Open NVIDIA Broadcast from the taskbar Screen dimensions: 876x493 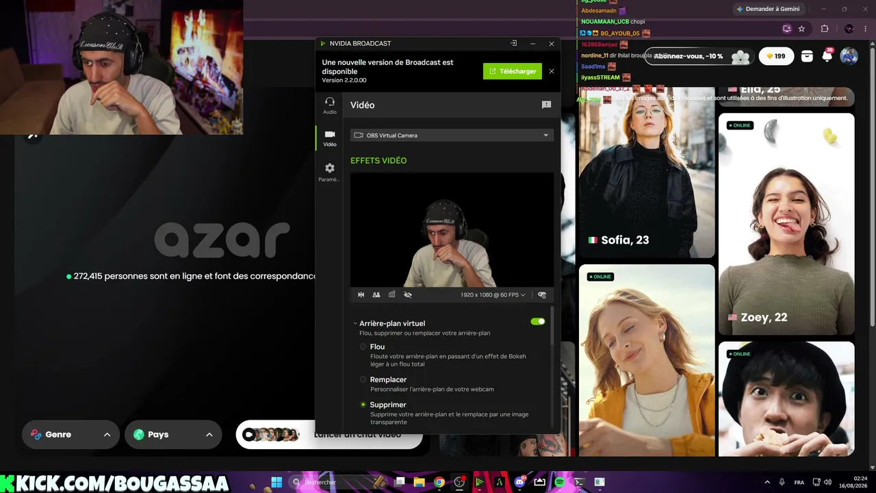pyautogui.click(x=480, y=482)
